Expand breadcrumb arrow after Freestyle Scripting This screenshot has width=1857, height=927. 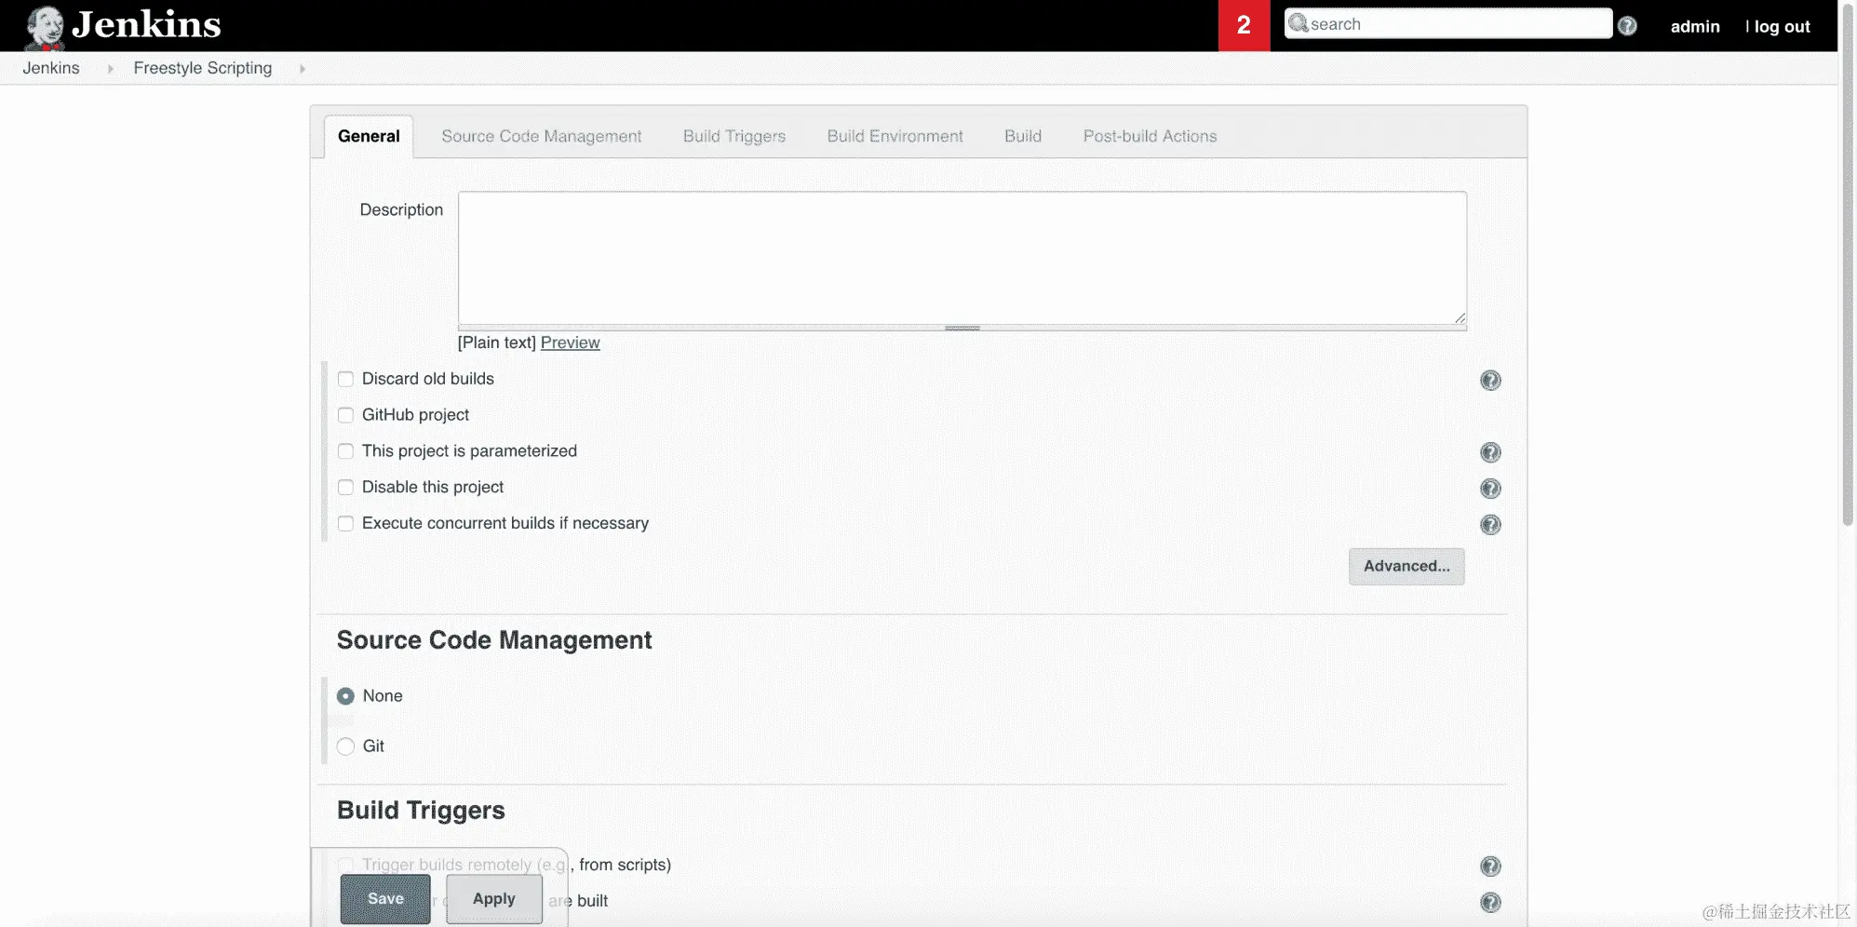coord(302,69)
